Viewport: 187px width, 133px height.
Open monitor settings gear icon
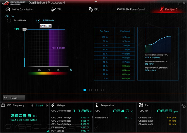[x=183, y=106]
